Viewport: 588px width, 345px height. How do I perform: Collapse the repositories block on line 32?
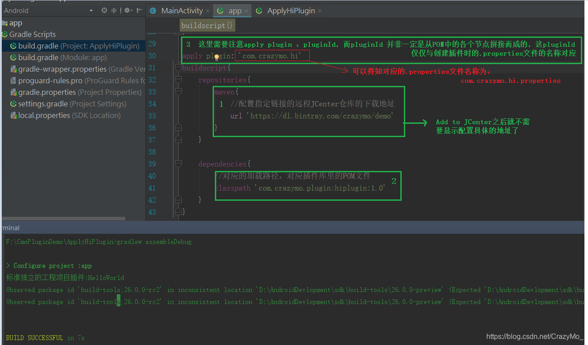coord(178,80)
